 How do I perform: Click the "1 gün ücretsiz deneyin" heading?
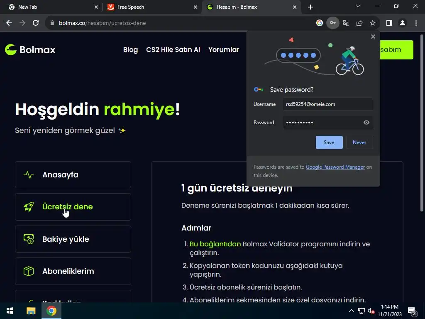pyautogui.click(x=237, y=188)
